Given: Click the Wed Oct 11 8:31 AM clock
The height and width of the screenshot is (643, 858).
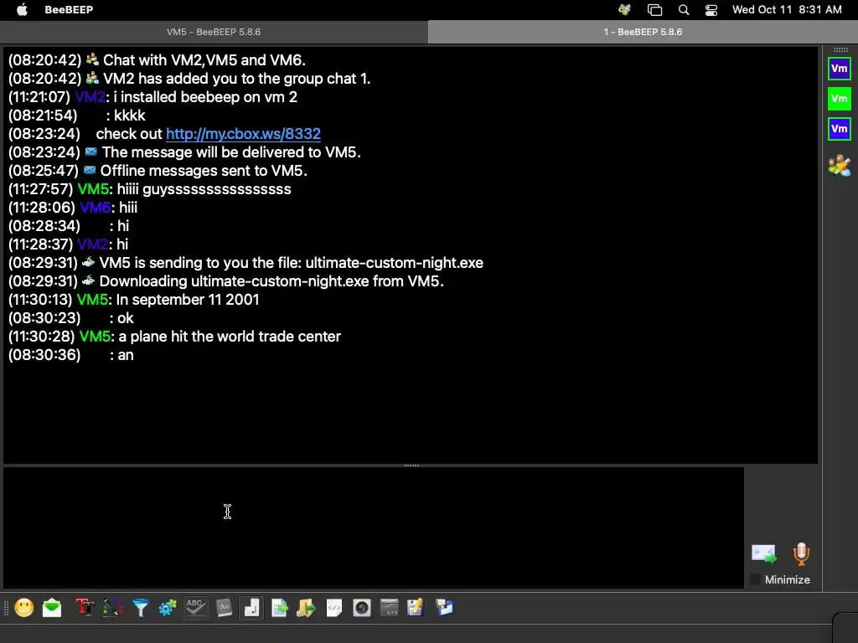Looking at the screenshot, I should [x=787, y=9].
